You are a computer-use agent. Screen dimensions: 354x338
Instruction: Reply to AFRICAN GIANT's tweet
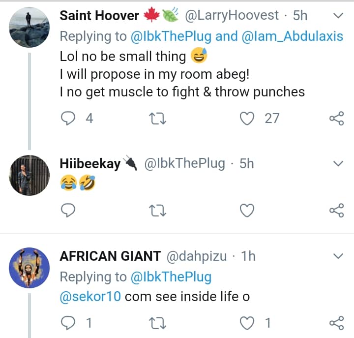point(68,323)
